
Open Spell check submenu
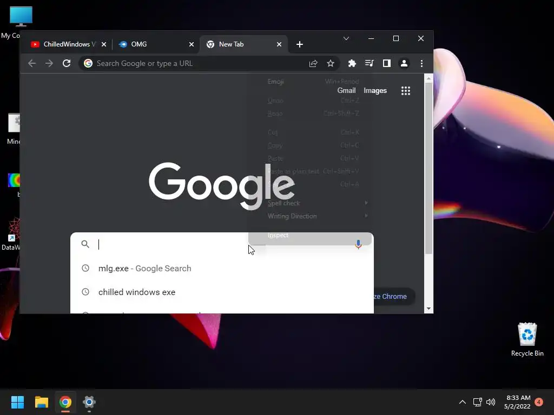[310, 203]
